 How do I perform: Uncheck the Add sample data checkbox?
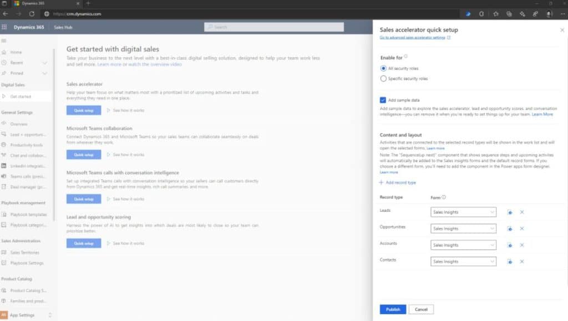pos(383,100)
